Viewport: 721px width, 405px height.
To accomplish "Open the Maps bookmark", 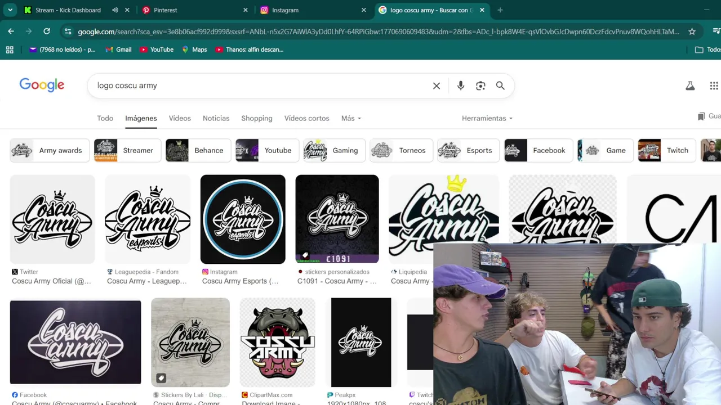I will click(x=194, y=49).
